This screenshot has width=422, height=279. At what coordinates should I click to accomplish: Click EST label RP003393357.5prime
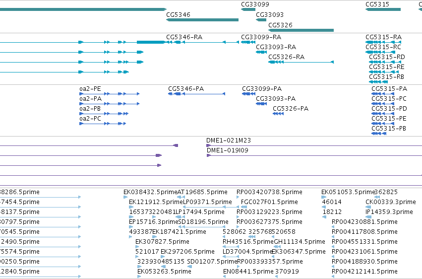[270, 262]
